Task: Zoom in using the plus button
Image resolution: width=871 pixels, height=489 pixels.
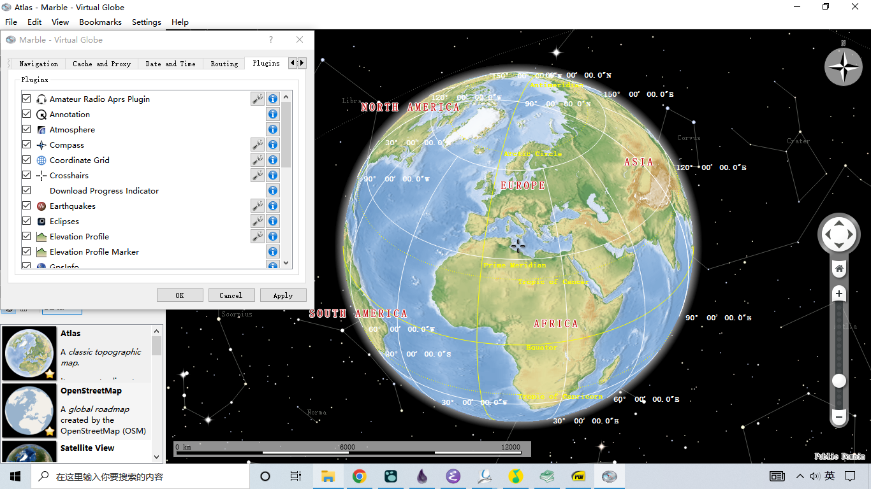Action: (x=839, y=294)
